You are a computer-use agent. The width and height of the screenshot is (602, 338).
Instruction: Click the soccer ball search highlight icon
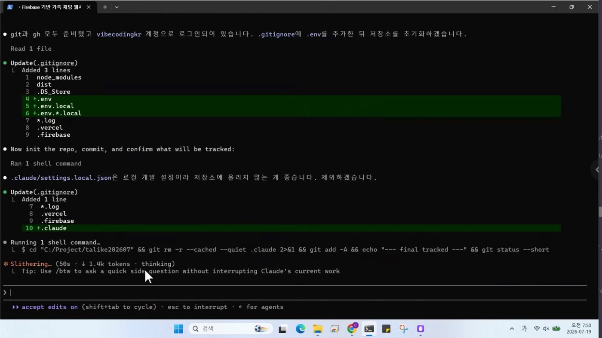click(261, 329)
